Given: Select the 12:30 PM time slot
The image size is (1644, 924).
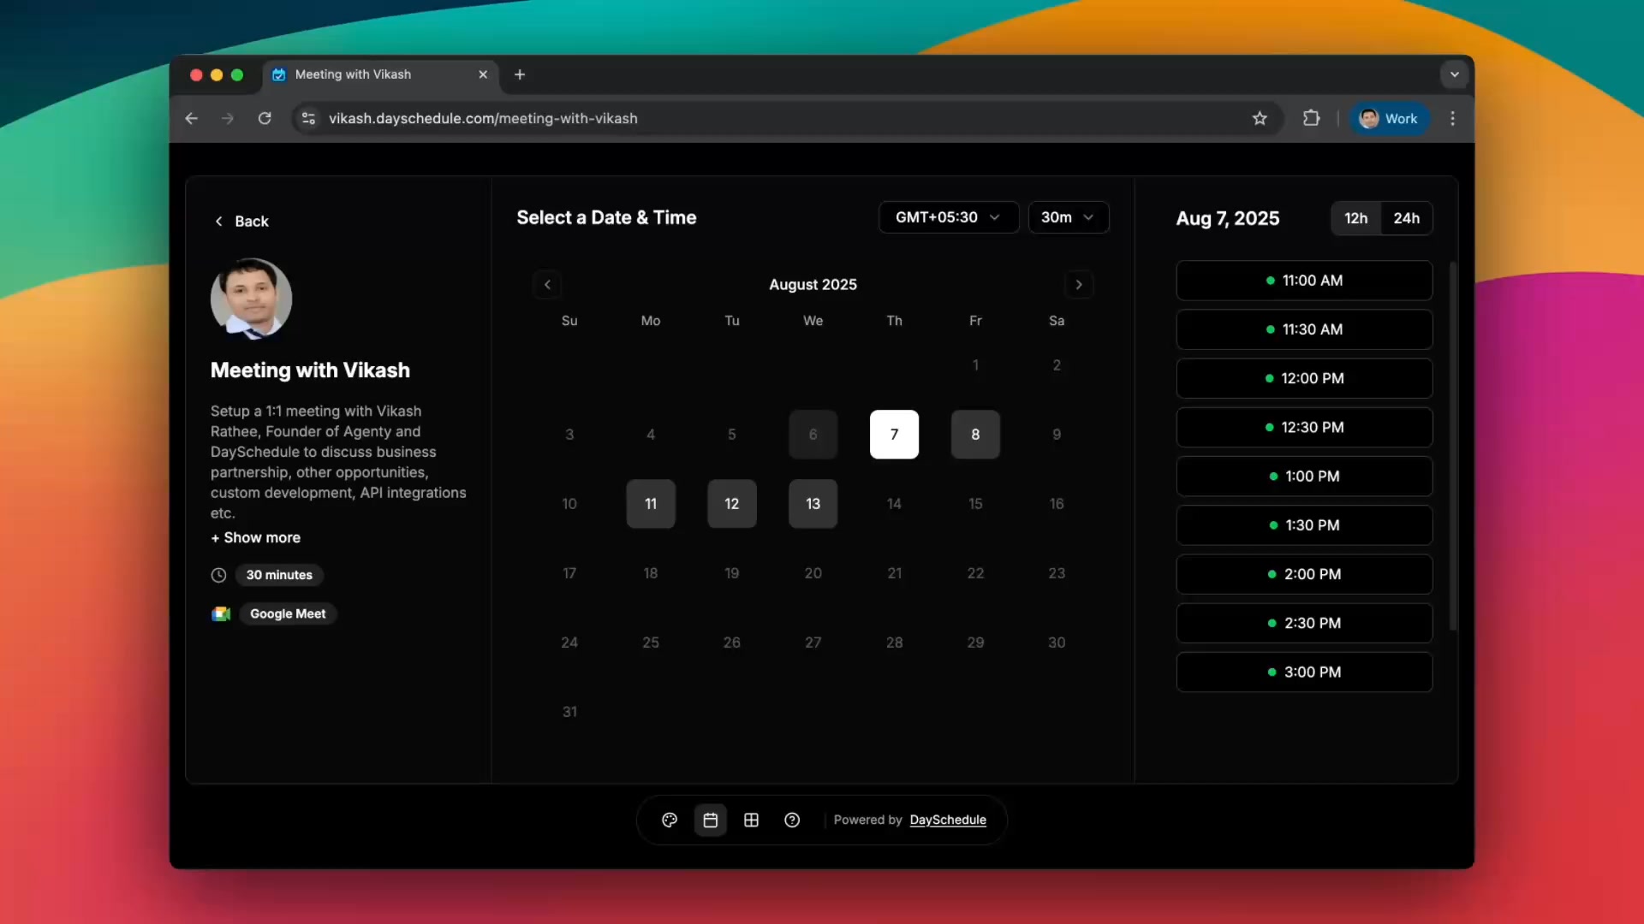Looking at the screenshot, I should pos(1304,427).
